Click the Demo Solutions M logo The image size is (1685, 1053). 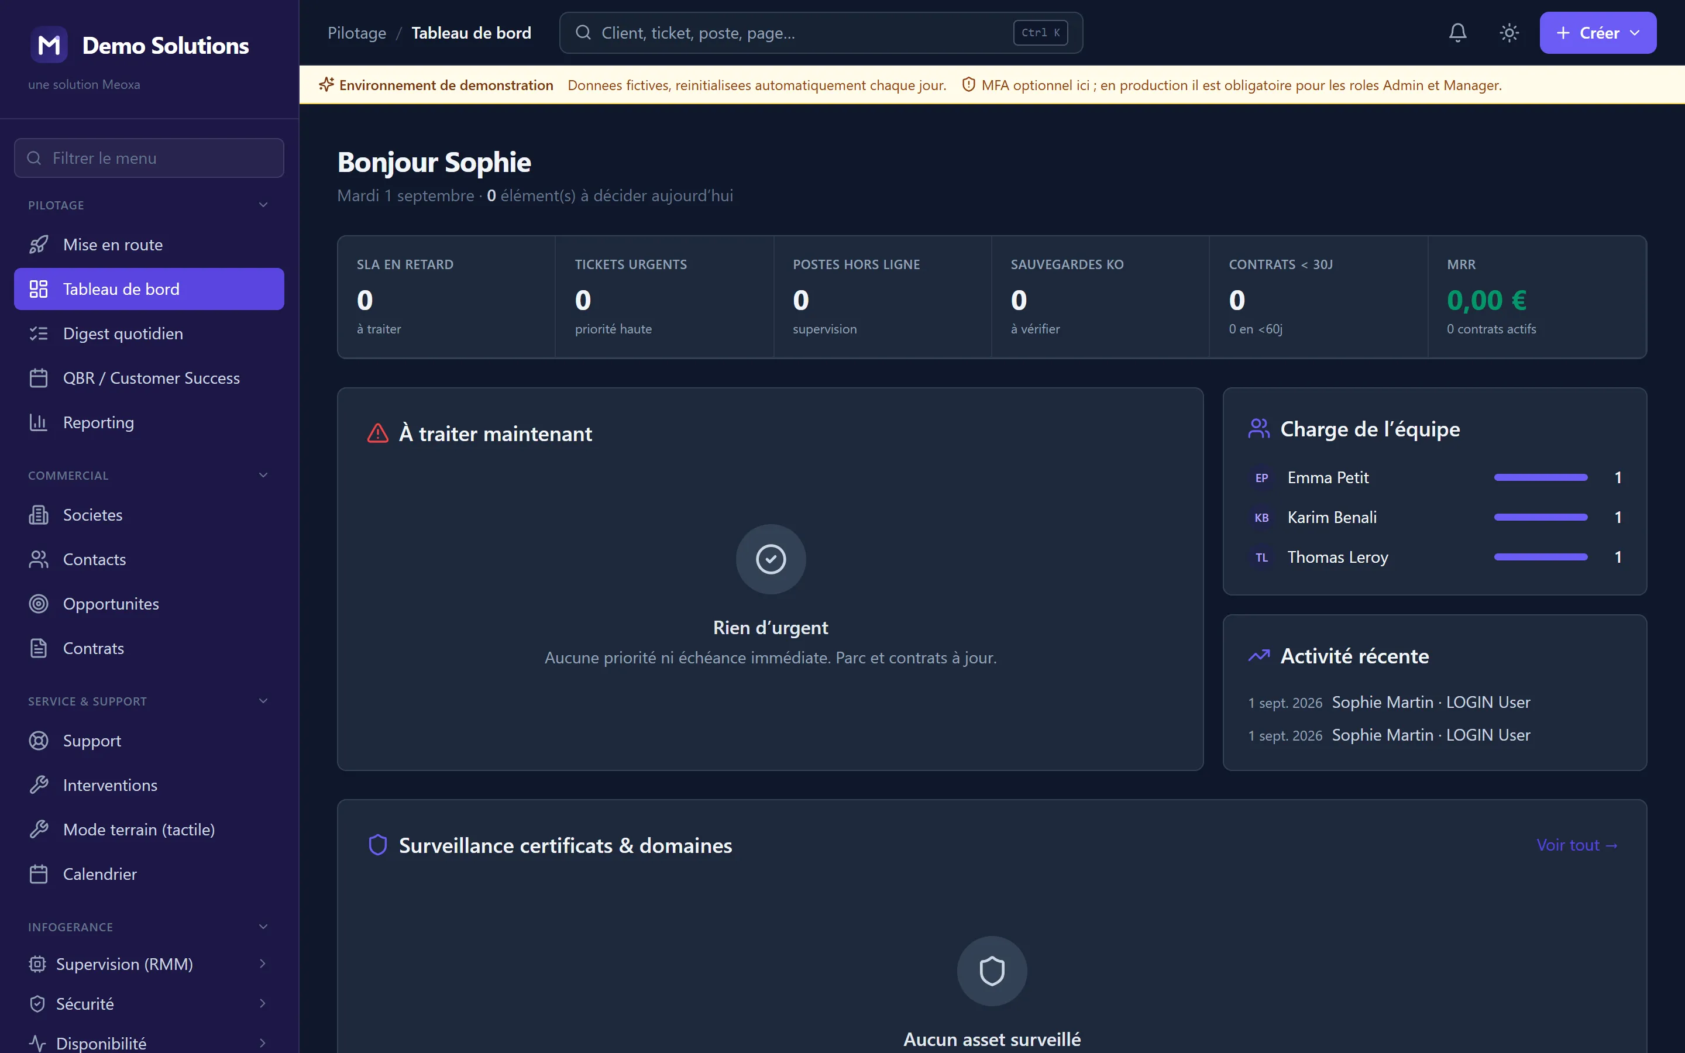49,45
